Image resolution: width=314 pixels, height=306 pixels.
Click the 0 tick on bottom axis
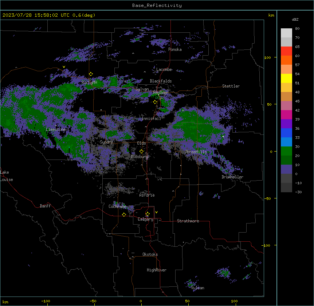pos(141,301)
